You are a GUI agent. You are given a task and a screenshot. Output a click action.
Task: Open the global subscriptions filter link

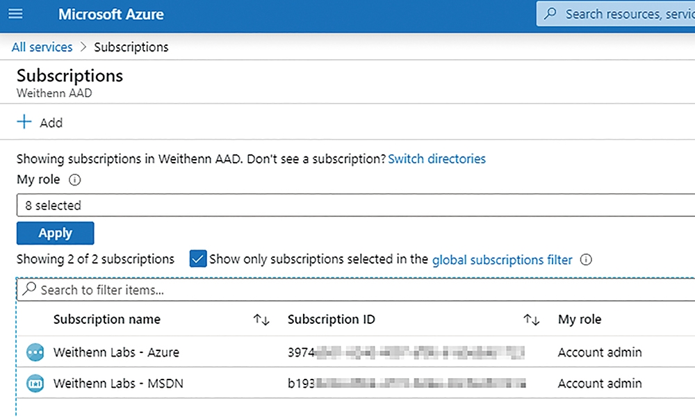pyautogui.click(x=502, y=260)
